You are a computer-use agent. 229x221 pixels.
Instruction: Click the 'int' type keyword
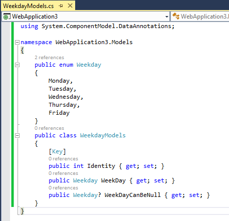click(78, 166)
